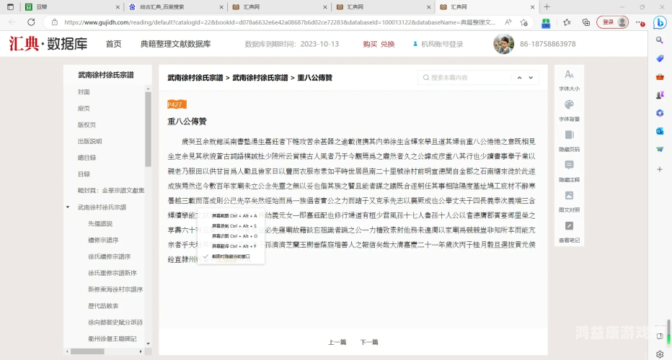This screenshot has height=360, width=672.
Task: Click 机构账号登录 institution login
Action: pyautogui.click(x=438, y=44)
